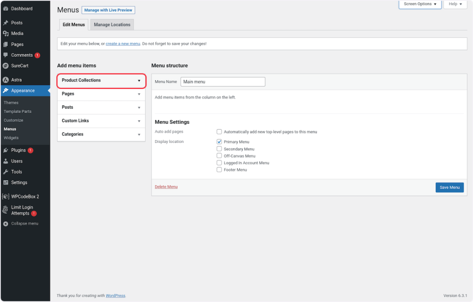The width and height of the screenshot is (473, 302).
Task: Click the Save Menu button
Action: pyautogui.click(x=449, y=188)
